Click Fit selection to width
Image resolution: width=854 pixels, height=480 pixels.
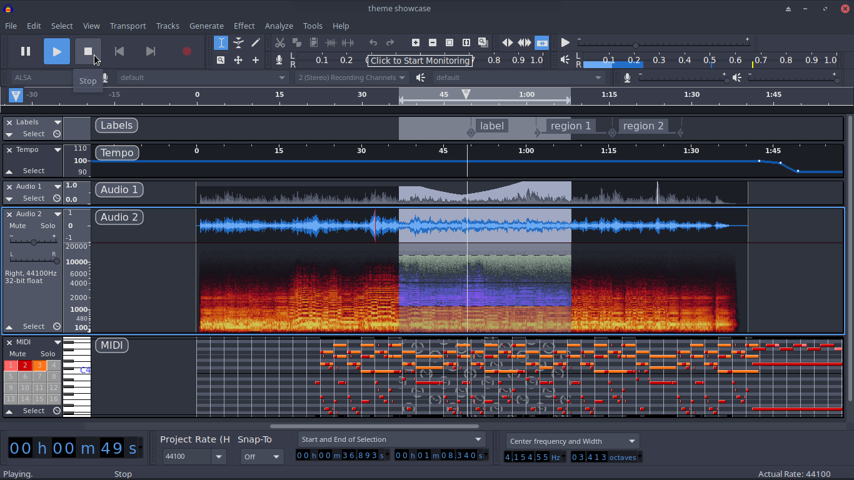(450, 42)
